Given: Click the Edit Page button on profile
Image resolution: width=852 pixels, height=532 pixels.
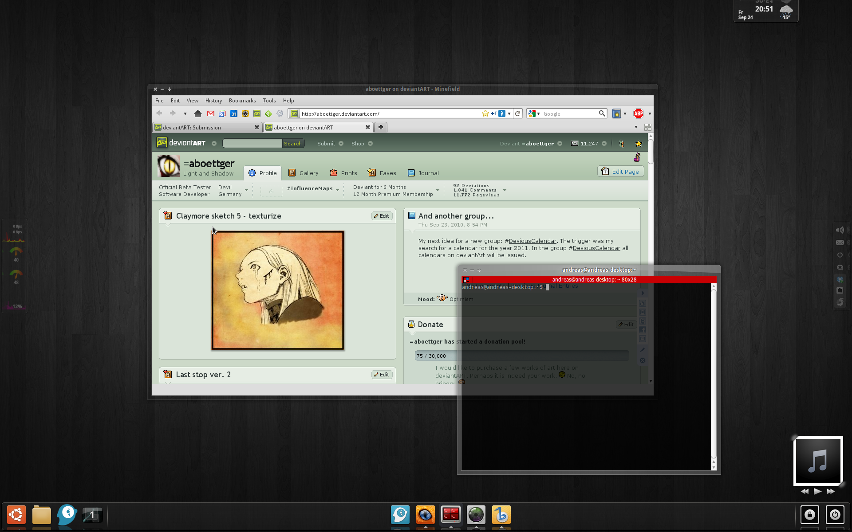Looking at the screenshot, I should [620, 171].
